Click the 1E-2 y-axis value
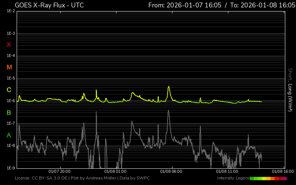Viewport: 296px width, 185px height. (11, 11)
